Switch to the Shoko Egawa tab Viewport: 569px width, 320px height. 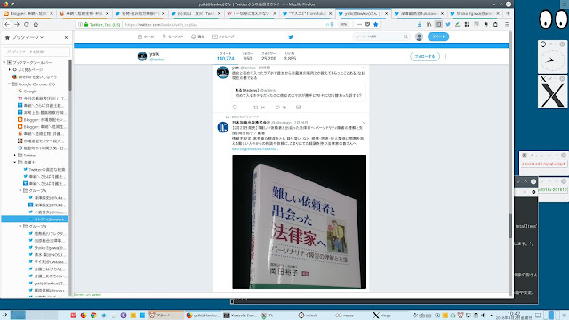tap(475, 13)
